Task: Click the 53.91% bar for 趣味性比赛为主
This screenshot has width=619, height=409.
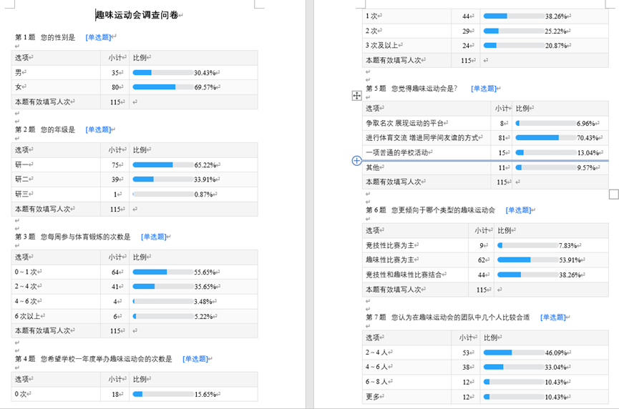Action: [x=527, y=260]
